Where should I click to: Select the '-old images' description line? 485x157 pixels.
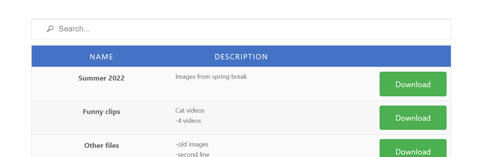(x=192, y=144)
